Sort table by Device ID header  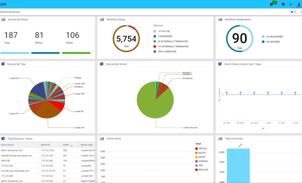(x=45, y=145)
